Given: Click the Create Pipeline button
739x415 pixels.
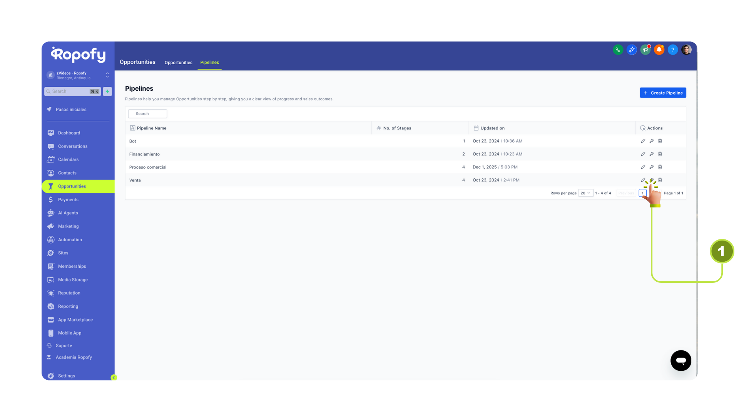Looking at the screenshot, I should (662, 93).
